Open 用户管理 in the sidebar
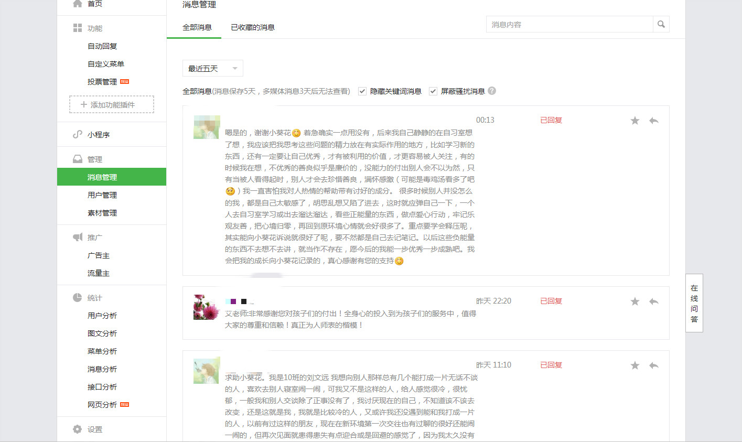 click(102, 195)
